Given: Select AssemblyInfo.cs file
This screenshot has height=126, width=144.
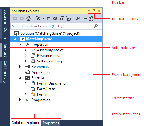Looking at the screenshot, I should [x=50, y=50].
